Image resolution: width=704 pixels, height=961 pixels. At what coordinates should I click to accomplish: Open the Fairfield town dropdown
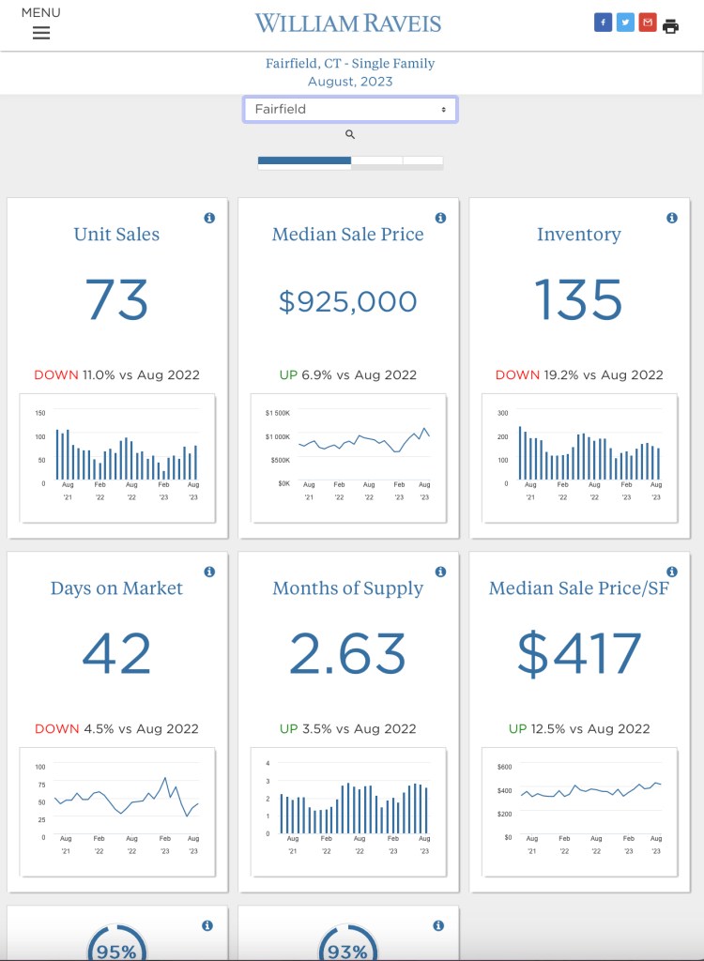pos(350,110)
